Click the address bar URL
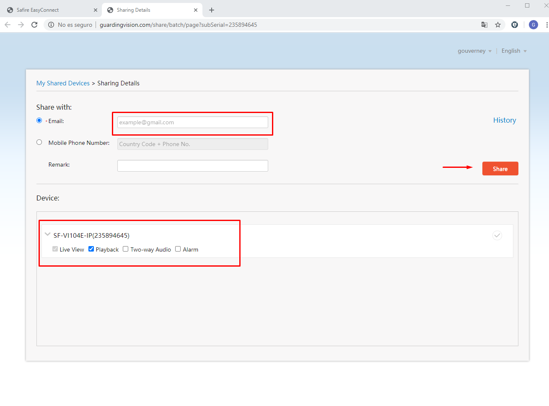 [x=178, y=25]
